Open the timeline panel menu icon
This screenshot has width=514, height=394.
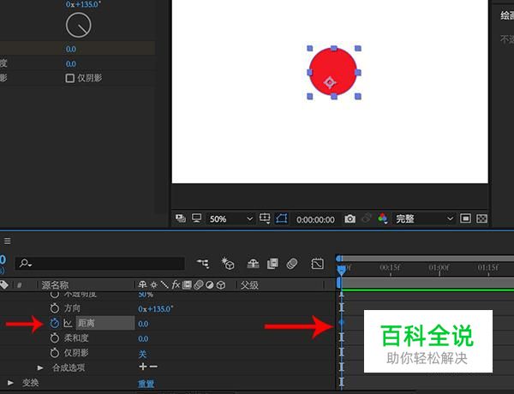7,242
